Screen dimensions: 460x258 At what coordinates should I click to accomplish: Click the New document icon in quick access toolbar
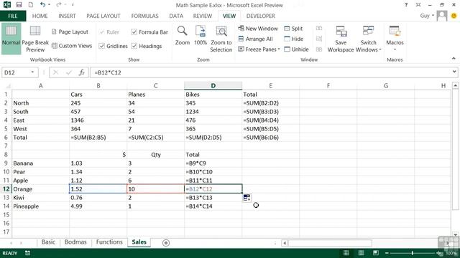click(30, 5)
